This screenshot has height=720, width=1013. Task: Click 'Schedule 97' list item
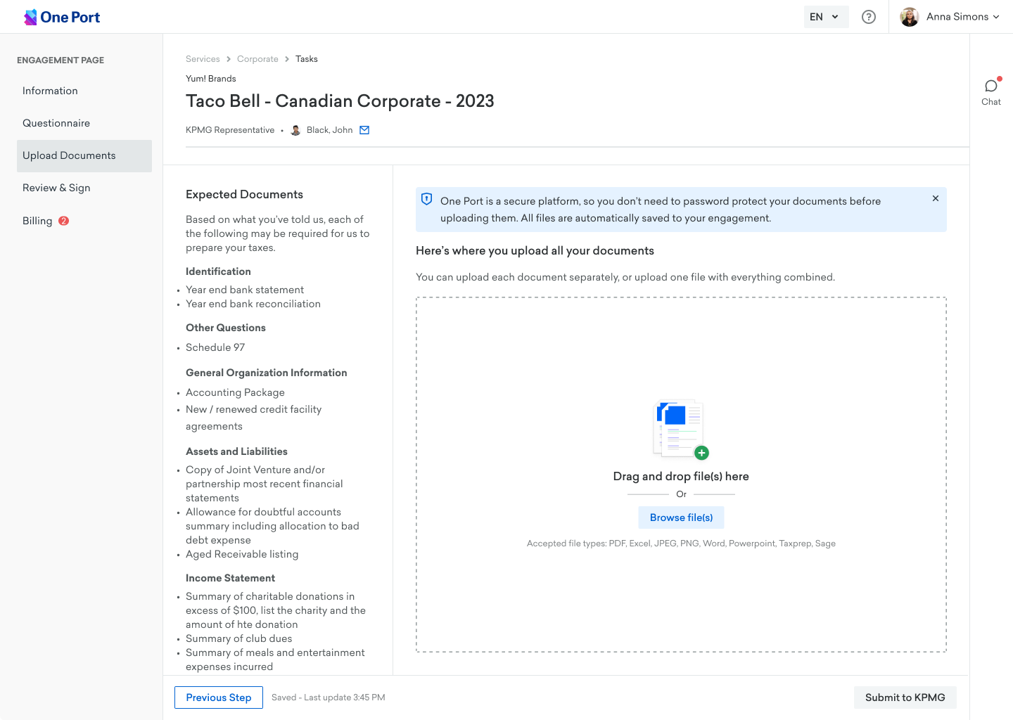click(215, 347)
